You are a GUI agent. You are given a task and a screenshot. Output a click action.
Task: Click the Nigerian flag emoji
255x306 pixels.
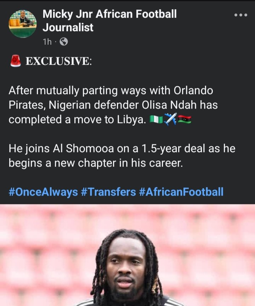coord(156,120)
